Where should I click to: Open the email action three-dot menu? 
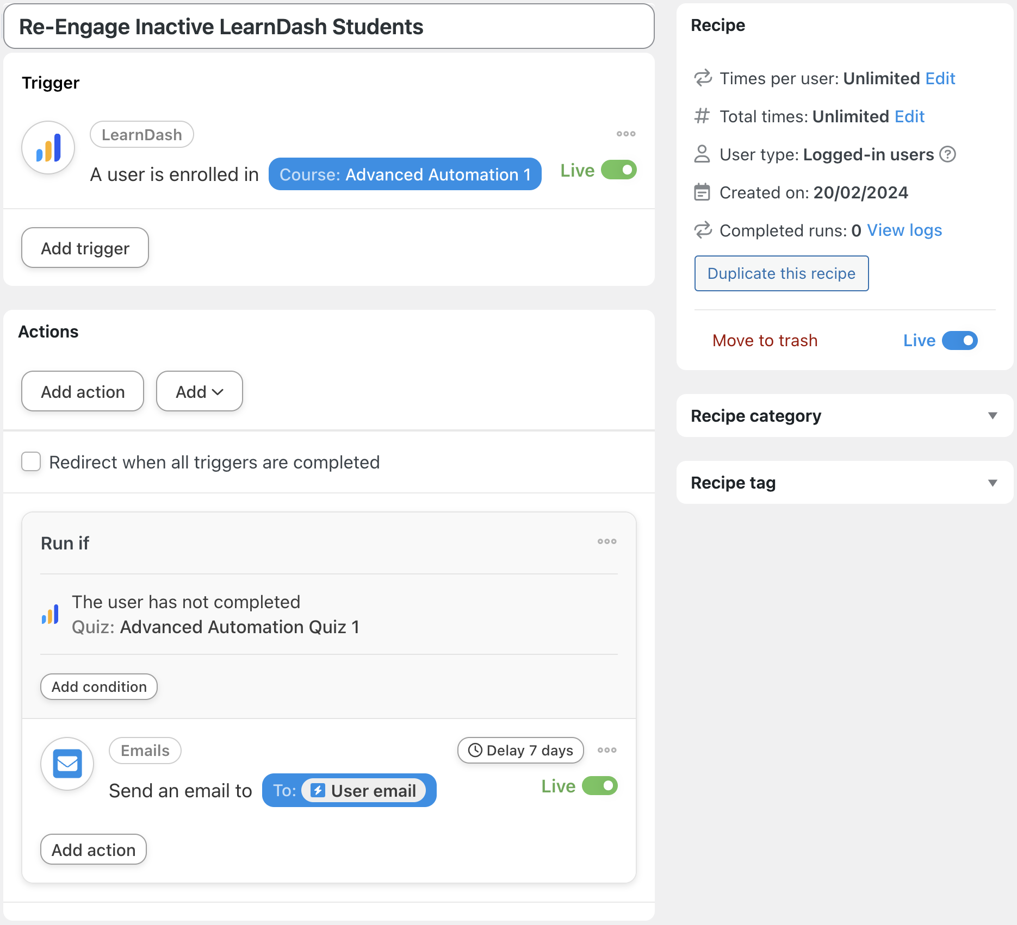606,750
